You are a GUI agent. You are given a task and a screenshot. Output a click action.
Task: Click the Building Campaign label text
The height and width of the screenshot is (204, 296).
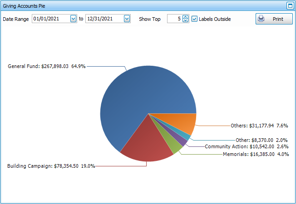pos(51,166)
